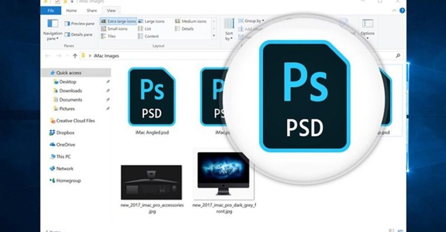The image size is (446, 232).
Task: Toggle the Details pane
Action: tap(78, 34)
